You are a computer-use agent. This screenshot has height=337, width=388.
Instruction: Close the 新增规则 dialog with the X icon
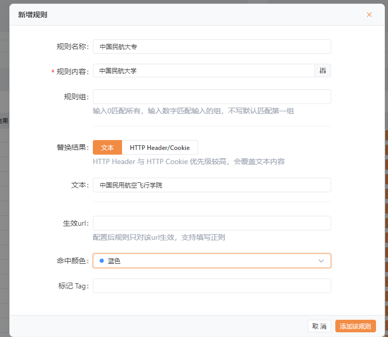(x=369, y=15)
